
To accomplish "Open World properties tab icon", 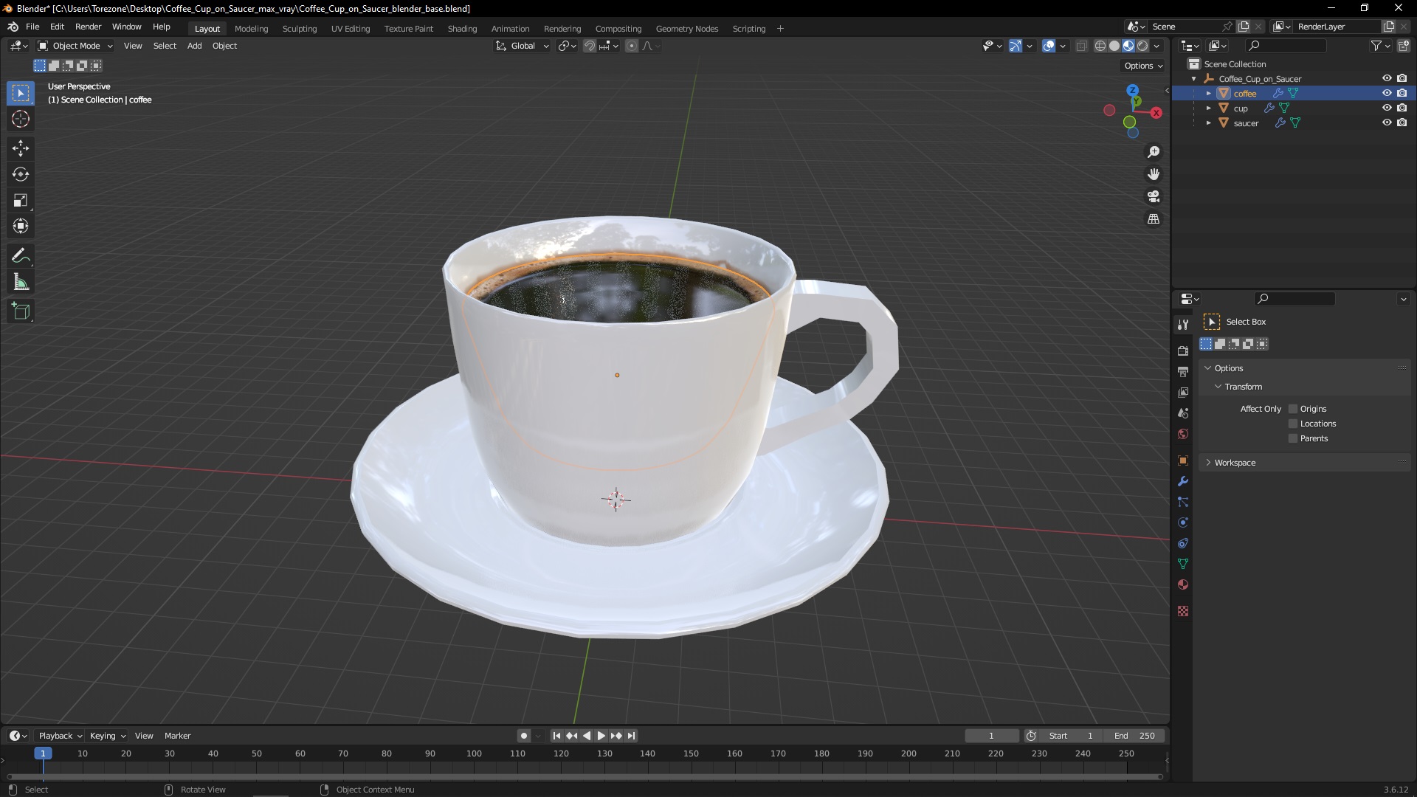I will tap(1183, 434).
